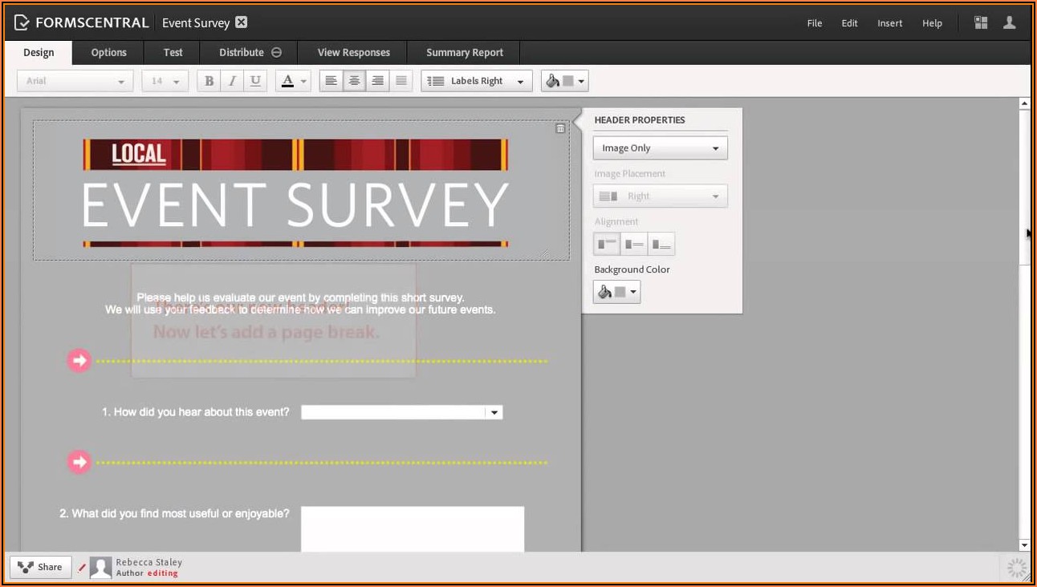Open the Insert menu

point(889,23)
